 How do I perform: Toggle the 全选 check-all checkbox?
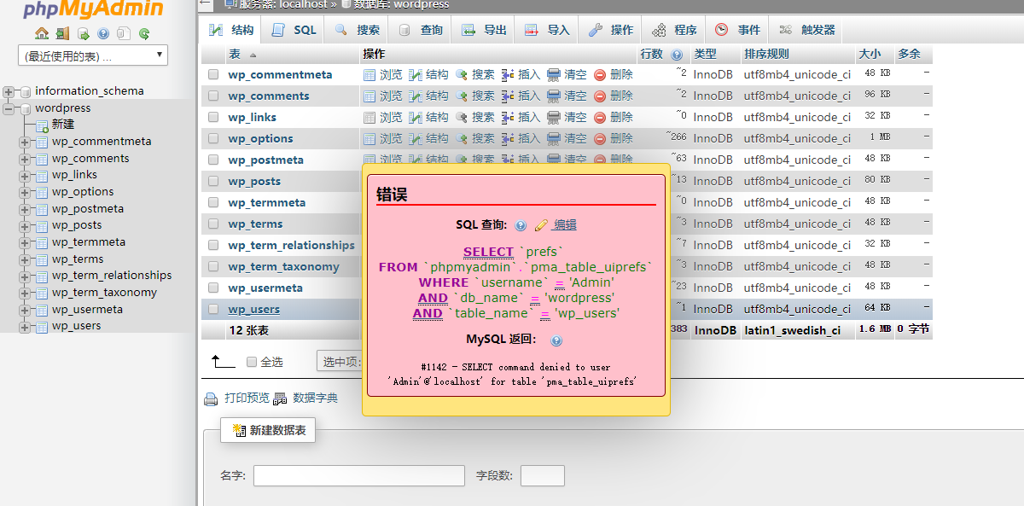252,362
